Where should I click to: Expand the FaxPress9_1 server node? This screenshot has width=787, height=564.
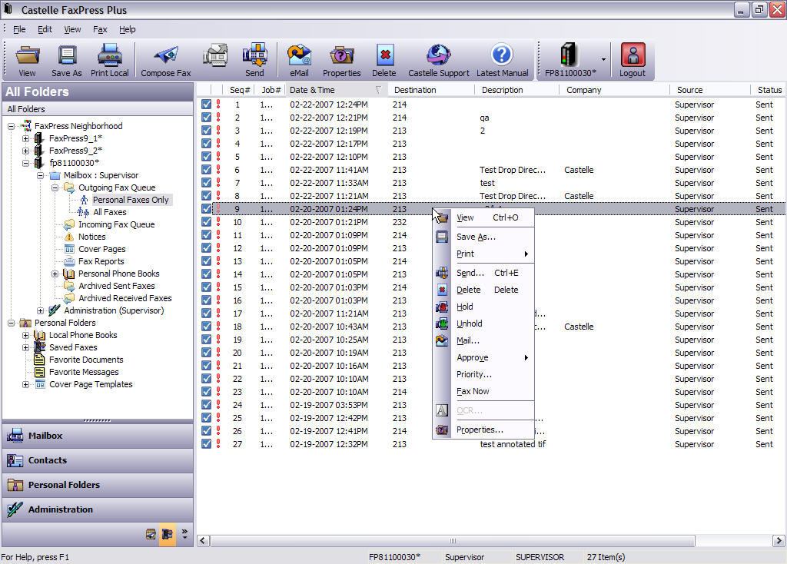(26, 138)
